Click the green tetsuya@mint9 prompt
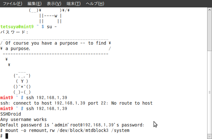 pyautogui.click(x=17, y=27)
